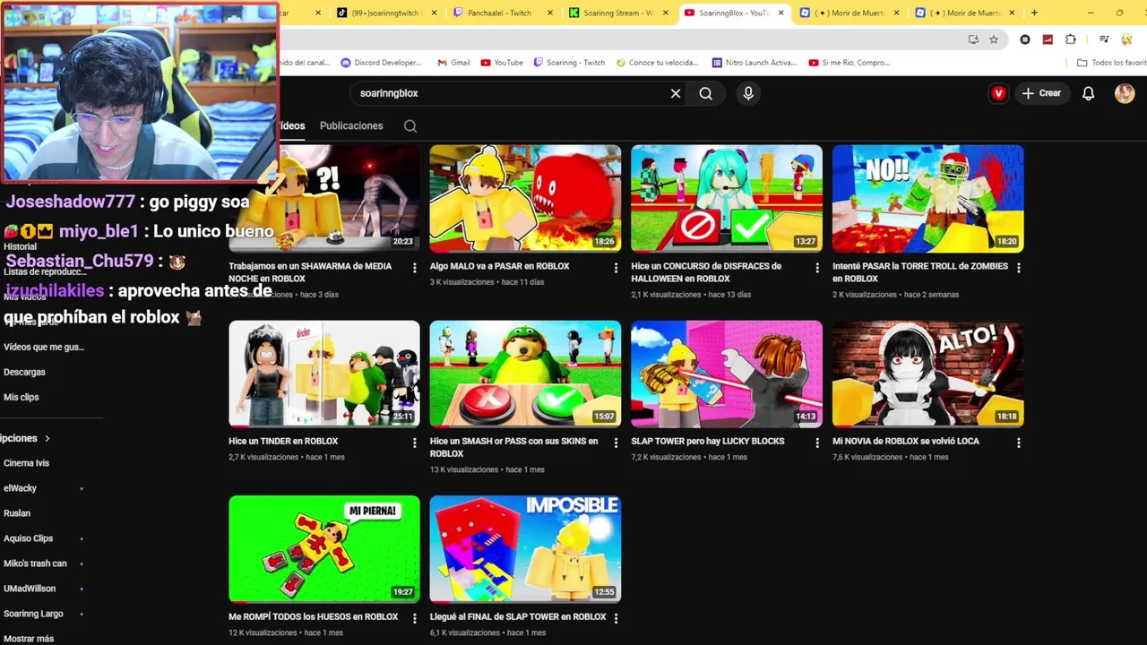Open options for SLAP TOWER LUCKY BLOCKS video
Image resolution: width=1147 pixels, height=645 pixels.
817,443
